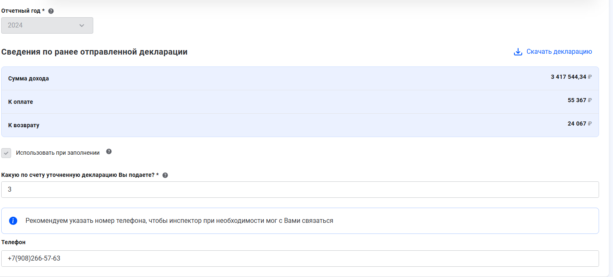Click the "Сведения по ранее отправленной декларации" heading
The width and height of the screenshot is (613, 277).
click(94, 52)
